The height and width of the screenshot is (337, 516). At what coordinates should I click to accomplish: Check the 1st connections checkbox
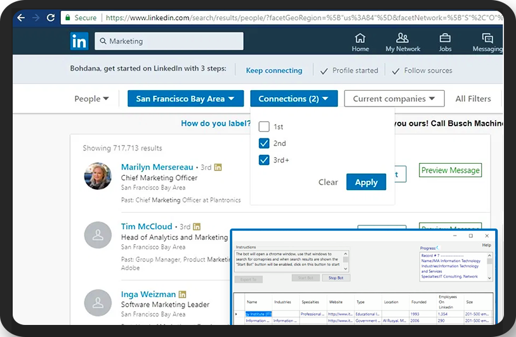264,126
